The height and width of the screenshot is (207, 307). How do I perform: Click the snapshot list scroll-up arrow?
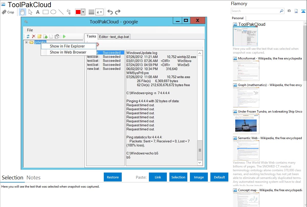coord(305,23)
